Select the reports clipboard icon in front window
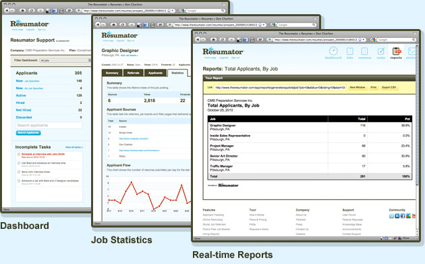The width and height of the screenshot is (425, 264). (x=396, y=53)
